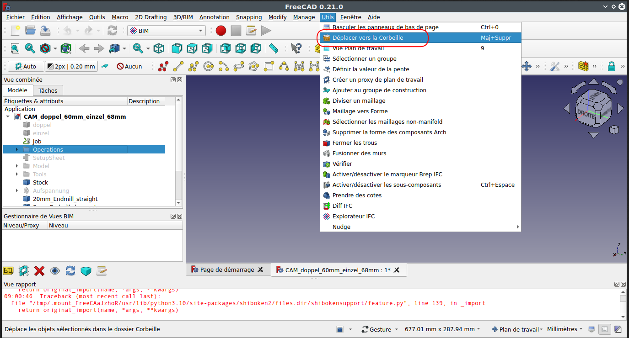Click the Record Macro icon
The height and width of the screenshot is (338, 629).
coord(220,30)
